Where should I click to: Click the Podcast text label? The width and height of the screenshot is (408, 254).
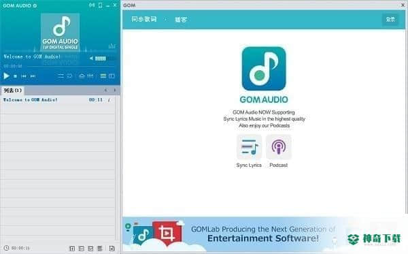point(278,165)
